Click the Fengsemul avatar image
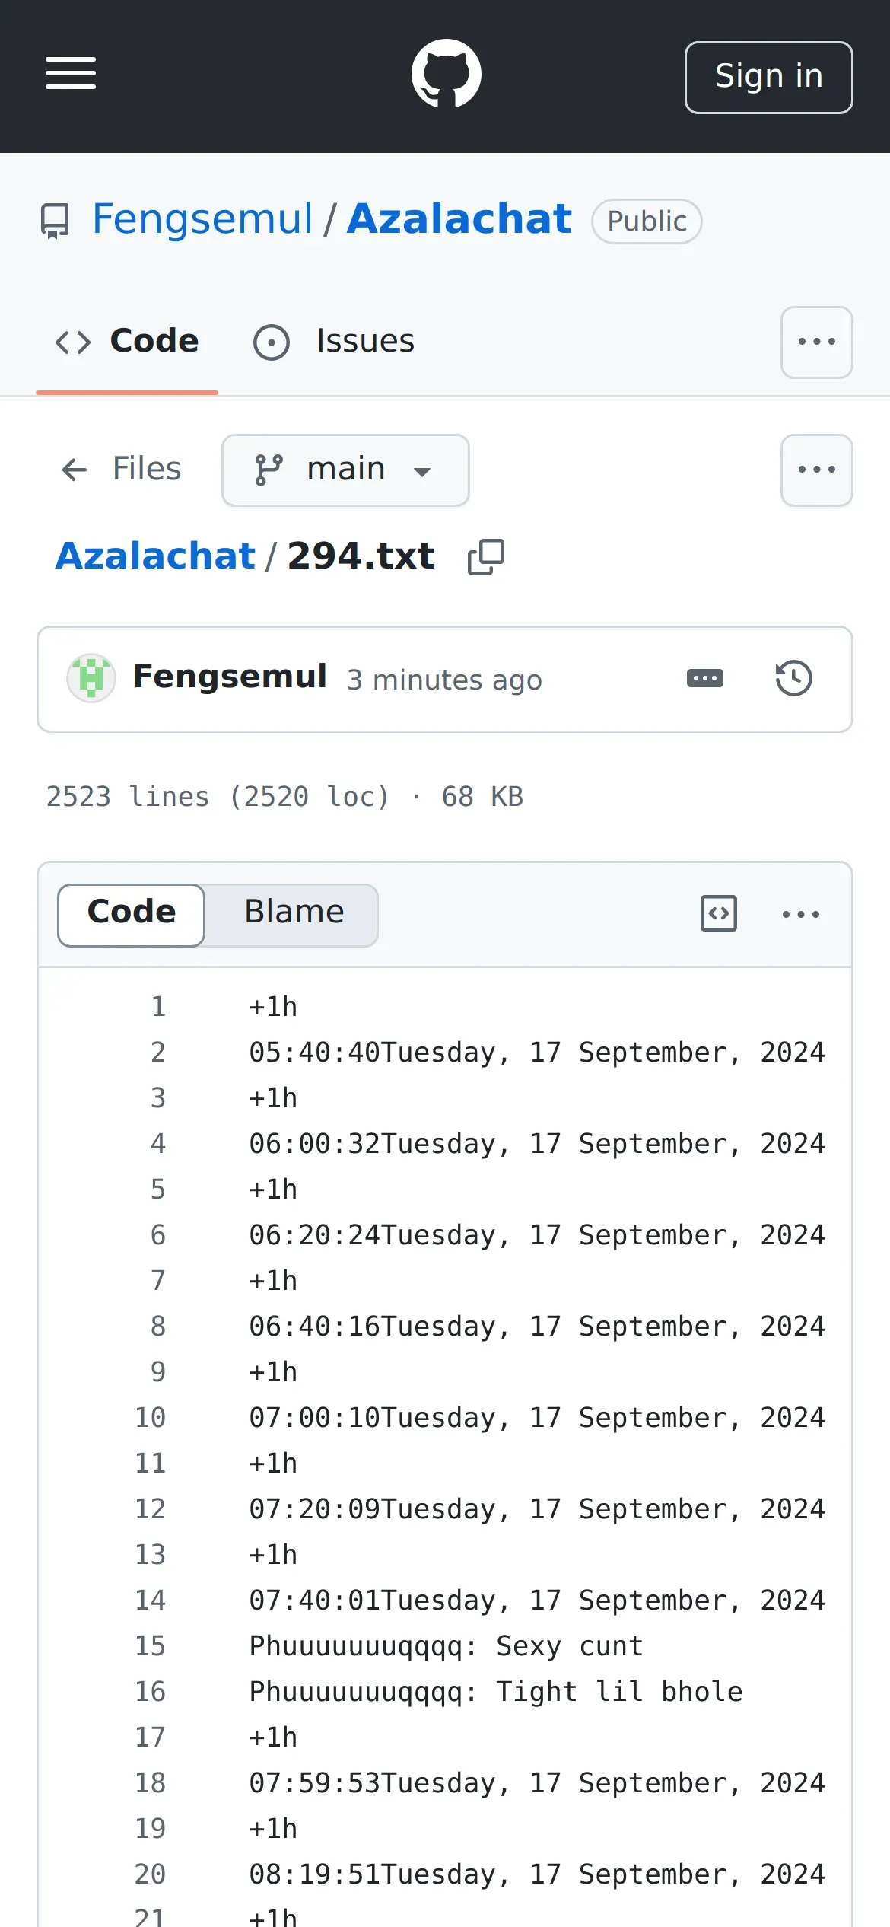The image size is (890, 1927). pyautogui.click(x=91, y=677)
